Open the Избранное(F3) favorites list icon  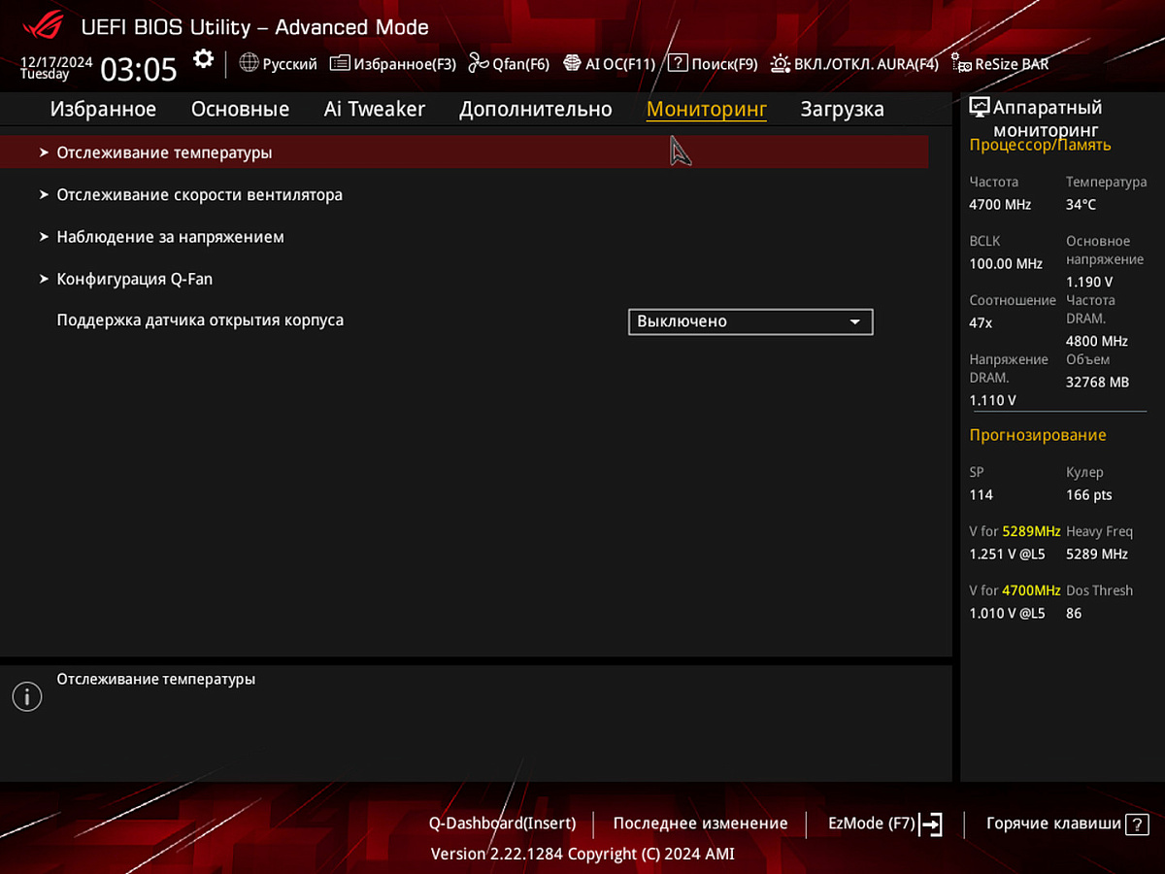point(340,64)
